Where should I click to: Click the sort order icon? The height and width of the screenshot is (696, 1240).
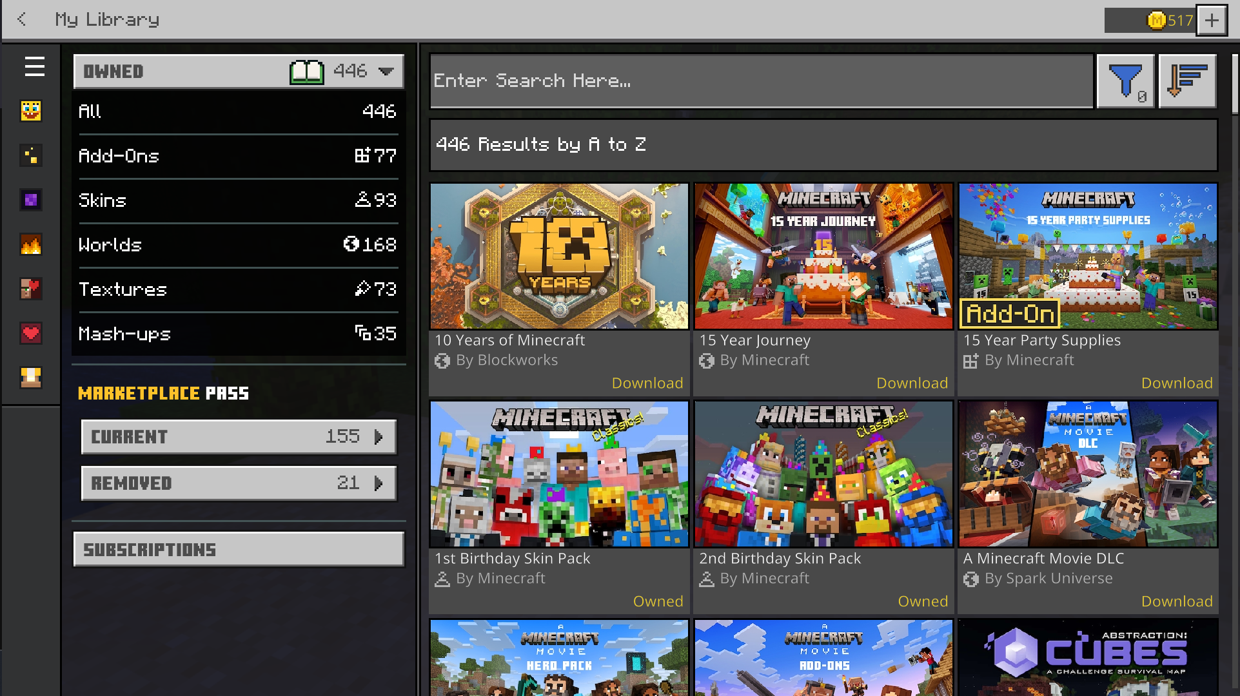[1187, 81]
